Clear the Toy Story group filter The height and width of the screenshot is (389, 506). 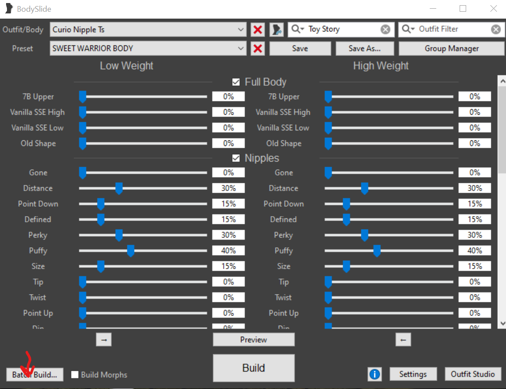tap(385, 29)
